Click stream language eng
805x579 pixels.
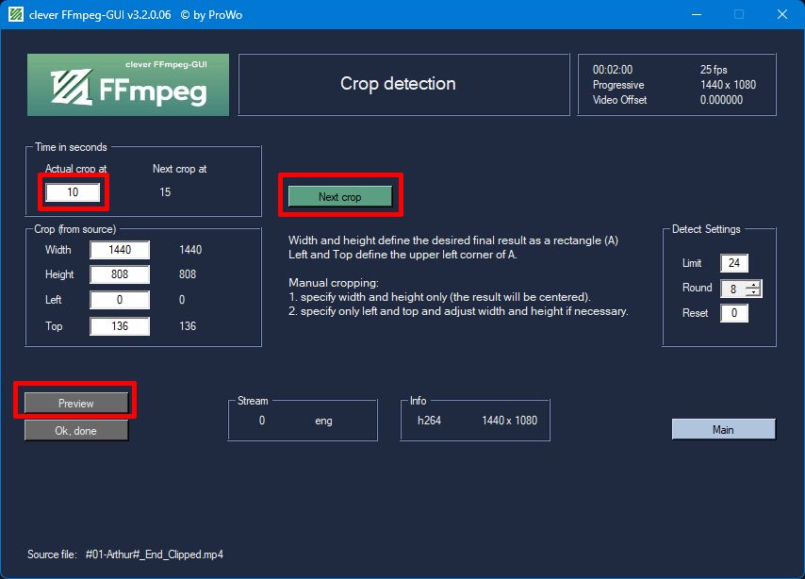[x=323, y=421]
